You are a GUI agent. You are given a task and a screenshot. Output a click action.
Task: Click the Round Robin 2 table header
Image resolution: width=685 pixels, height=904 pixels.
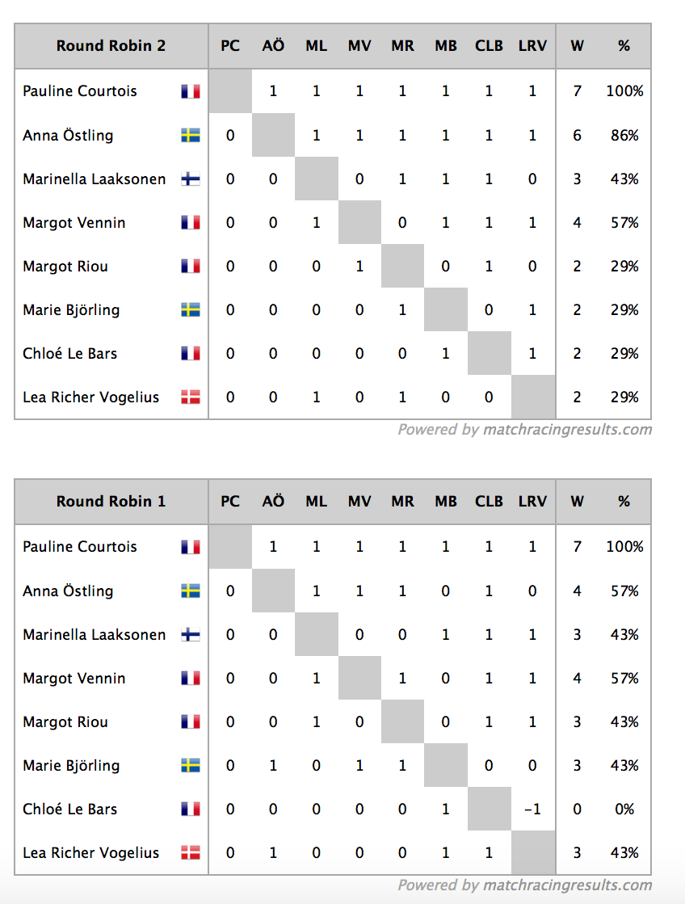pos(111,45)
